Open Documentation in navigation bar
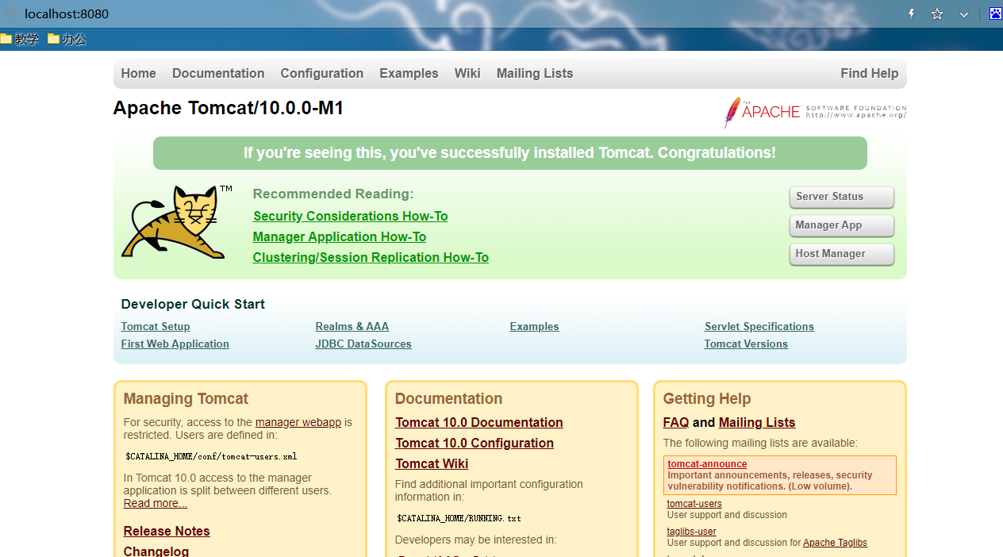Image resolution: width=1003 pixels, height=557 pixels. [218, 73]
